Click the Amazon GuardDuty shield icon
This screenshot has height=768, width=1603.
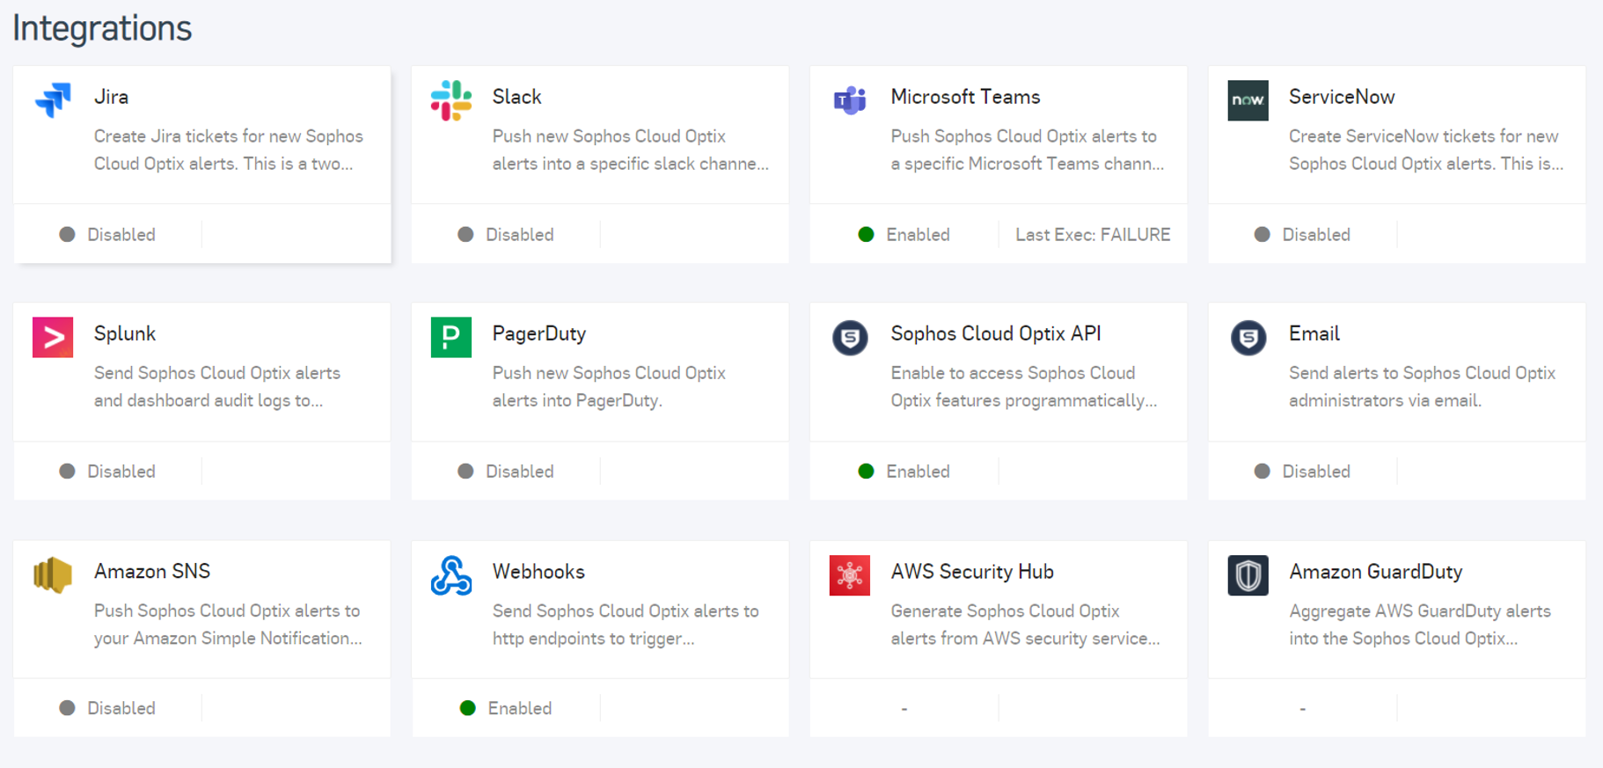(x=1248, y=575)
